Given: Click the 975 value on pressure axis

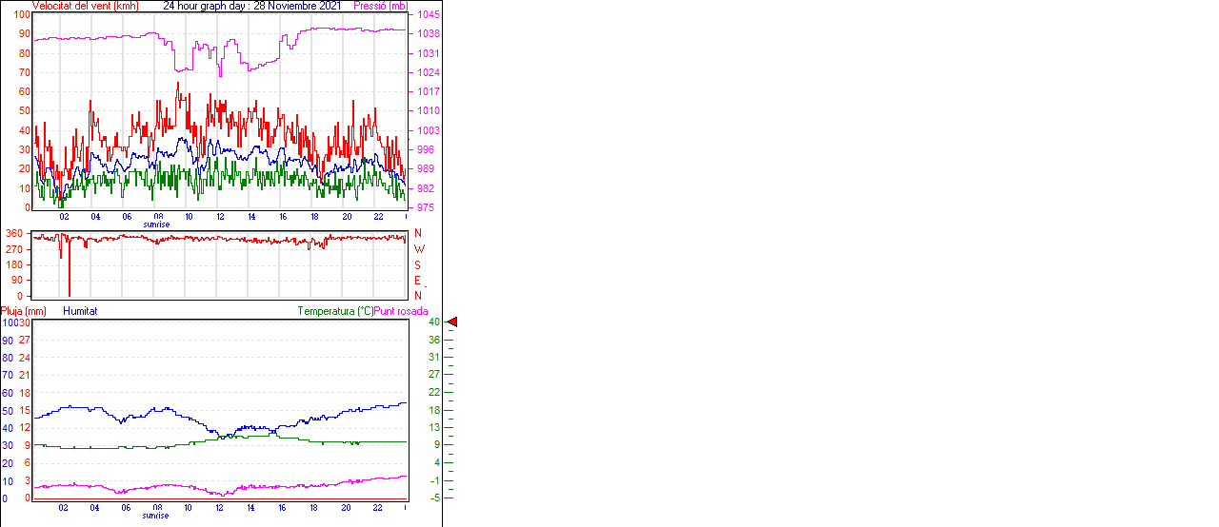Looking at the screenshot, I should pyautogui.click(x=428, y=207).
